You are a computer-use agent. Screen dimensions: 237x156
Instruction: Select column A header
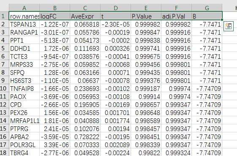(24, 8)
